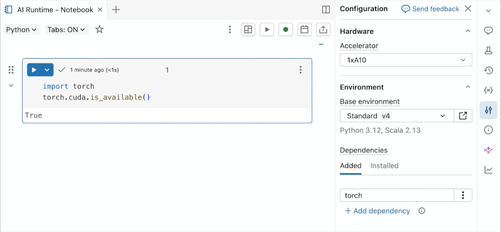This screenshot has width=501, height=232.
Task: Run all cells with toolbar play button
Action: tap(267, 29)
